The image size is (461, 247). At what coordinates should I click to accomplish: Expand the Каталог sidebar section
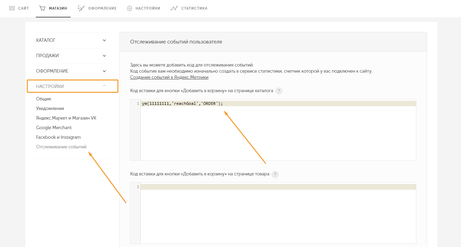point(72,40)
